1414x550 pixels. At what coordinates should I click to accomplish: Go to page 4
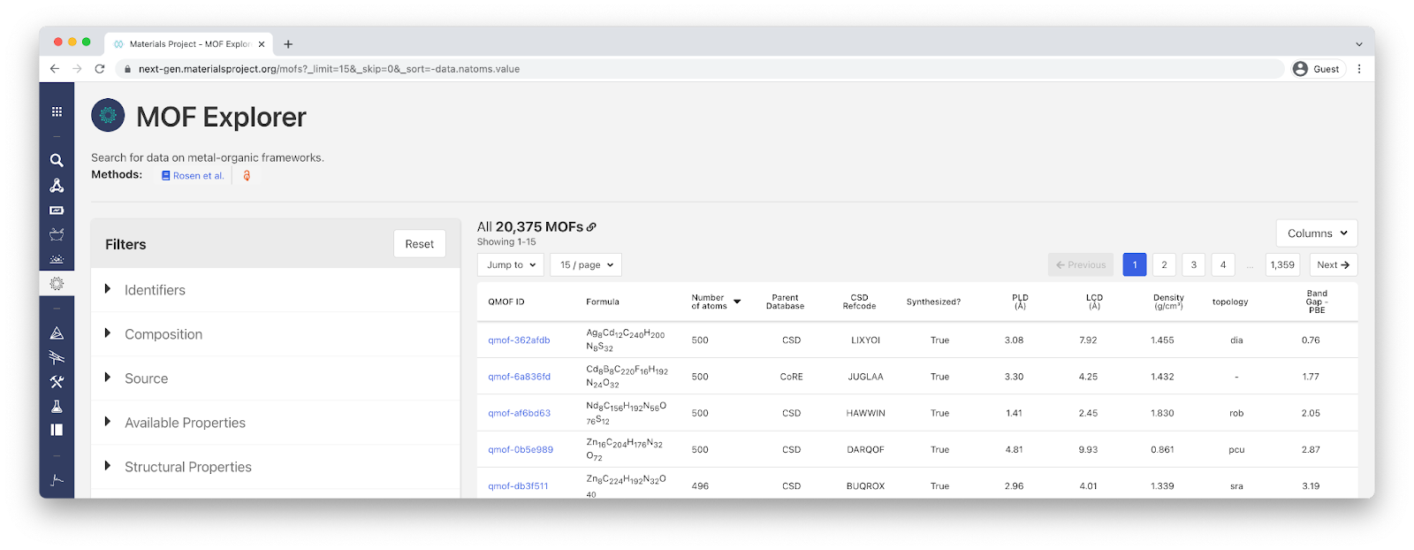pos(1223,264)
